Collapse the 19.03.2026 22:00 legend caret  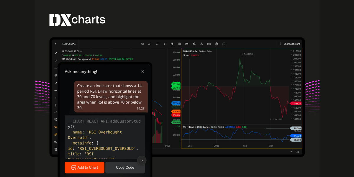(x=81, y=51)
